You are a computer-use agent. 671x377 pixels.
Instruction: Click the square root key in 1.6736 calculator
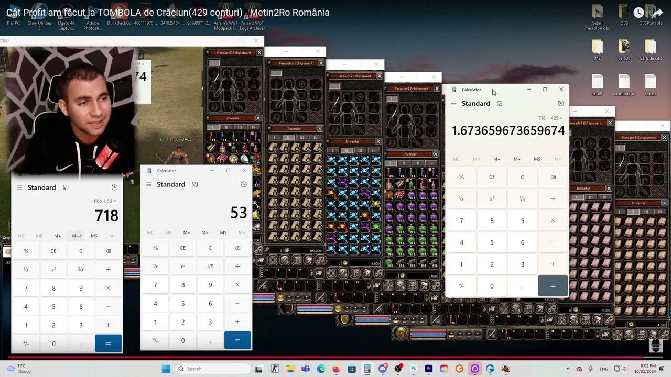coord(523,198)
